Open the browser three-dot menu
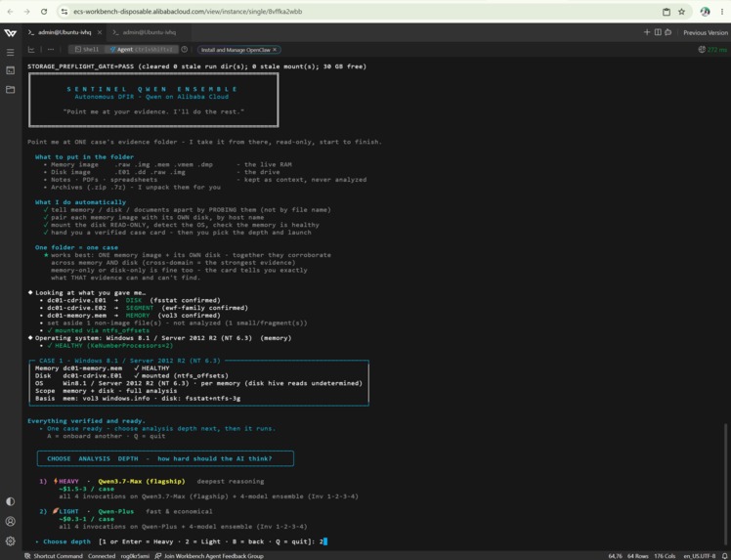Viewport: 731px width, 560px height. [x=721, y=12]
